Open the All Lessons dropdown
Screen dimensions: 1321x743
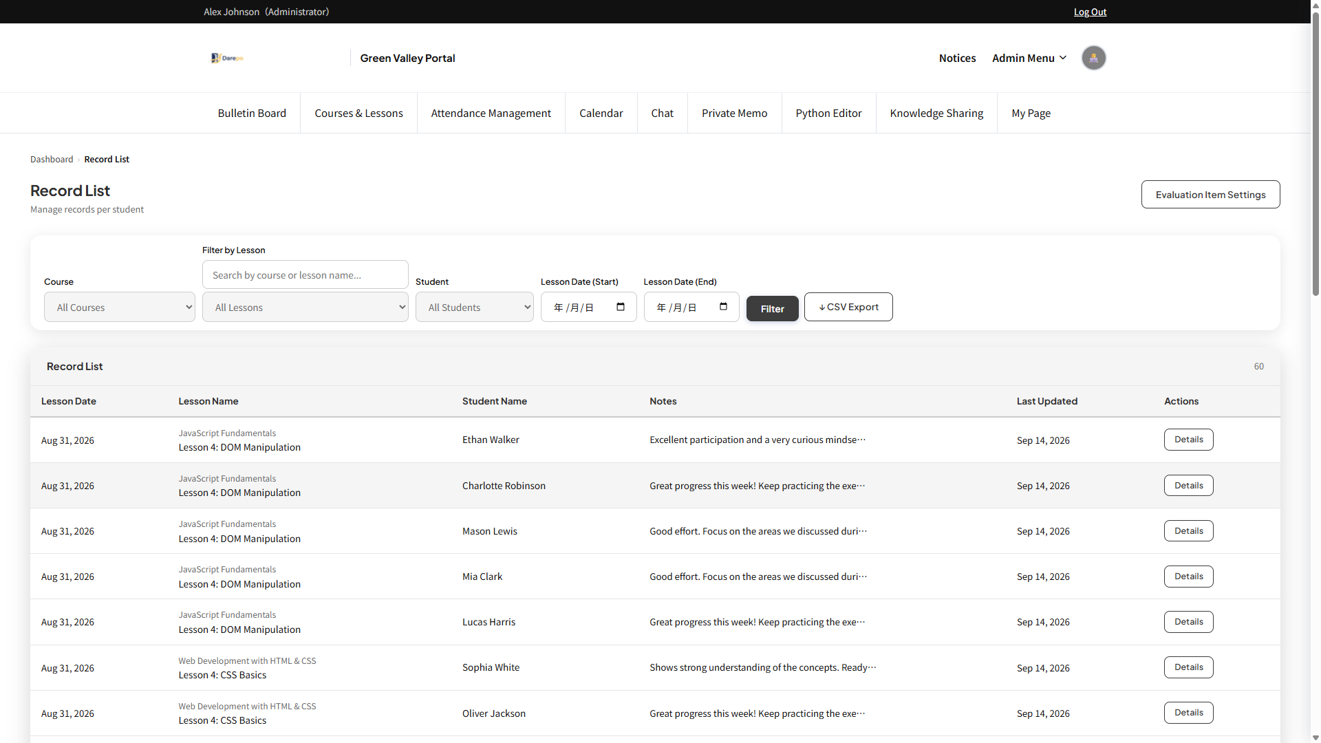point(305,307)
